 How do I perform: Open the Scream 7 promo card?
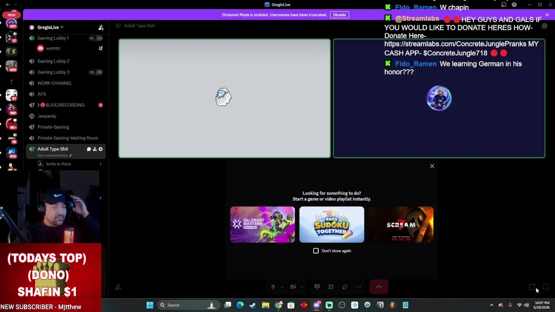(401, 224)
